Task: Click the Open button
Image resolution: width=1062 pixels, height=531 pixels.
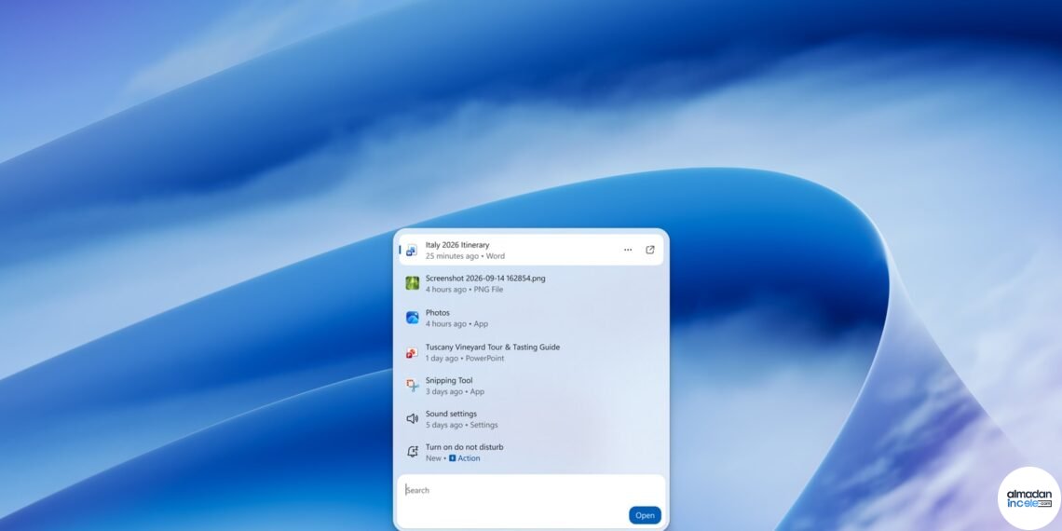Action: pos(645,515)
